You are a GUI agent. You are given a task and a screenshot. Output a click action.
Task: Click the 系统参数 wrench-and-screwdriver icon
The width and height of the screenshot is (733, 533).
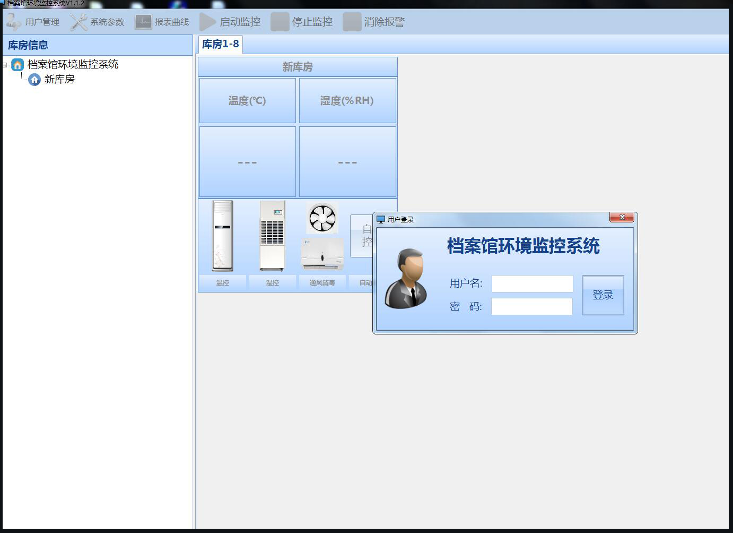coord(78,22)
